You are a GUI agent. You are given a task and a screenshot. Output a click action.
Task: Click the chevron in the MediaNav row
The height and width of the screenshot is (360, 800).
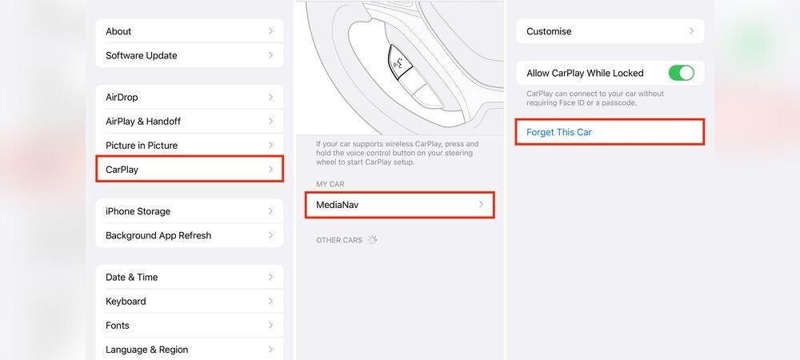481,205
